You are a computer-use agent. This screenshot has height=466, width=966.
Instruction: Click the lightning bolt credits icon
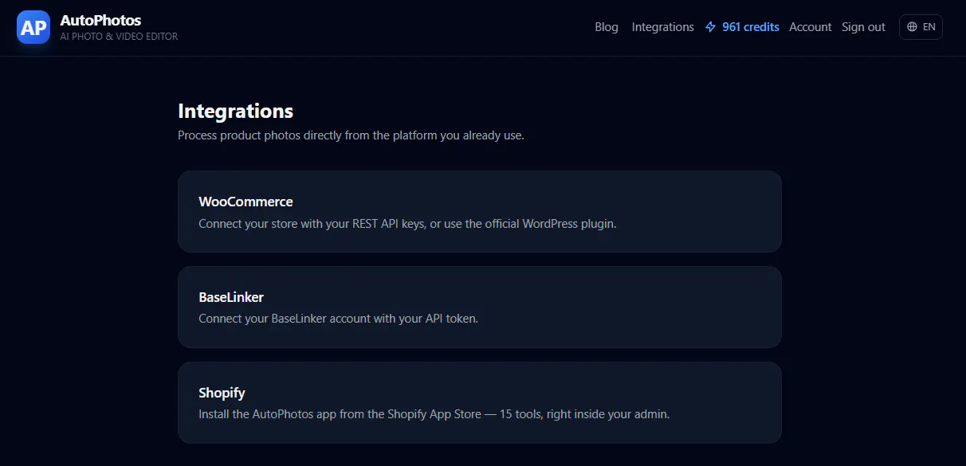tap(711, 27)
